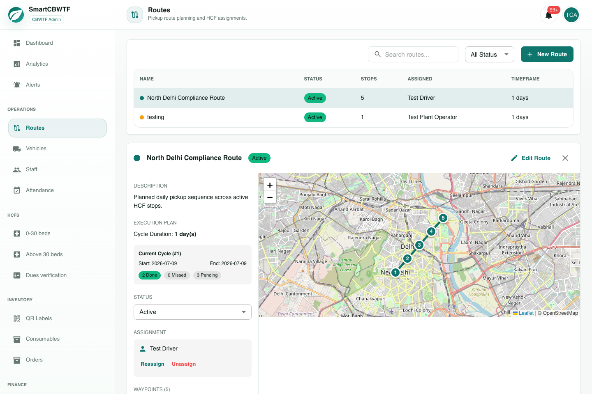The height and width of the screenshot is (394, 592).
Task: Click the Dues verification checklist icon
Action: [17, 275]
